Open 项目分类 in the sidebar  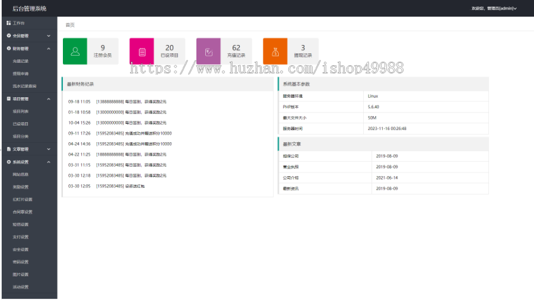click(x=20, y=137)
